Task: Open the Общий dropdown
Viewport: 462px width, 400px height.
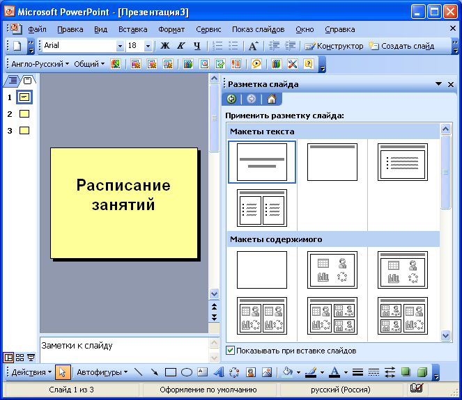Action: (89, 64)
